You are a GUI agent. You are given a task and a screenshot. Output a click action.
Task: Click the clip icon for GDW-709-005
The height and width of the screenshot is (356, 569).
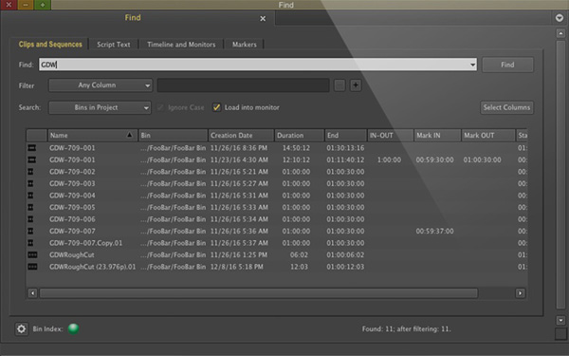click(x=31, y=207)
